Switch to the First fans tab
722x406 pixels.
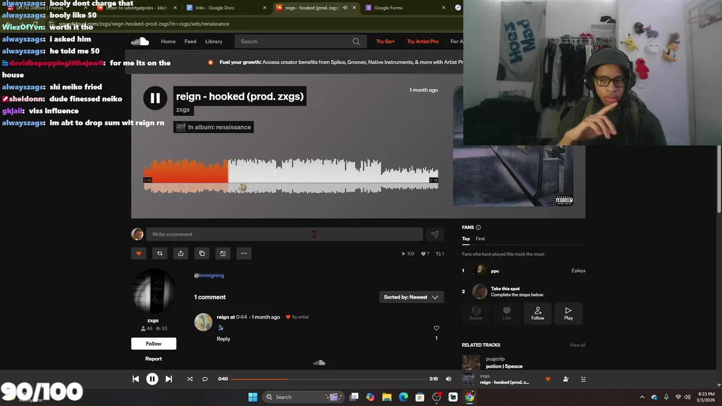pos(480,239)
